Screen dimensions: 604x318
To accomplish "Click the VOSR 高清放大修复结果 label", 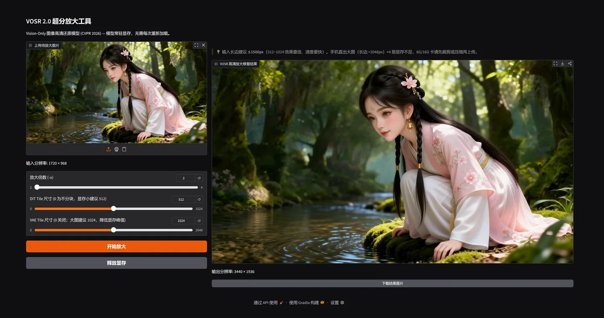I will 236,64.
